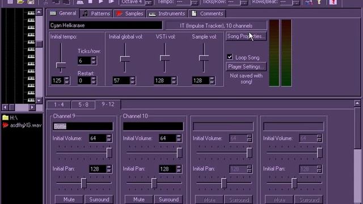Click the Ticks/row 6 spinner arrows
The image size is (363, 204).
click(93, 61)
